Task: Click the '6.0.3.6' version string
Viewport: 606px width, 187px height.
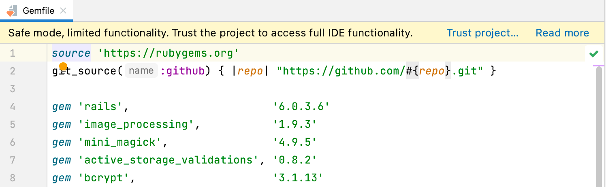Action: [x=301, y=107]
